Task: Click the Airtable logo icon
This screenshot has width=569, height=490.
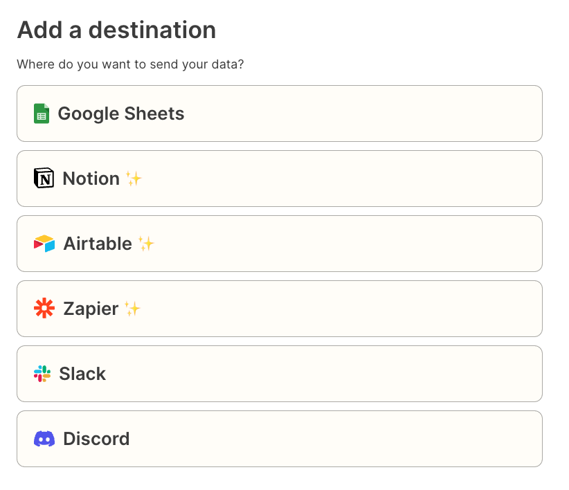Action: click(44, 244)
